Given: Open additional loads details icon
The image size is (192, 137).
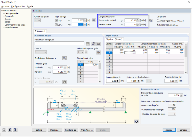Looking at the screenshot, I should pos(151,20).
